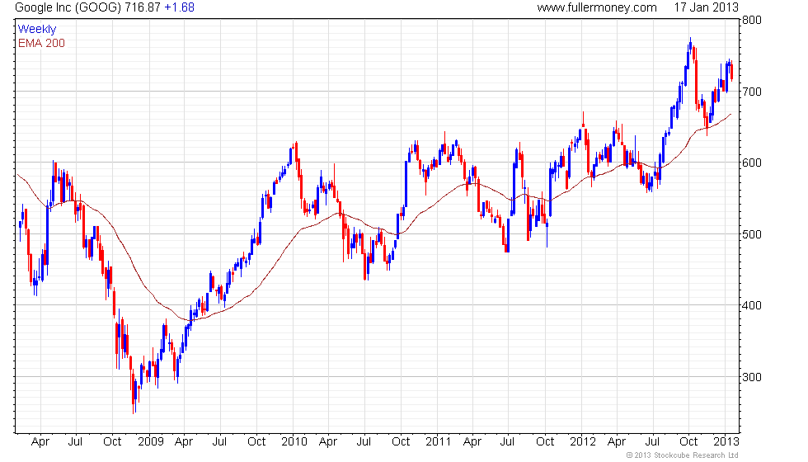This screenshot has width=808, height=462.
Task: Click the 400 price axis label
Action: tap(752, 305)
